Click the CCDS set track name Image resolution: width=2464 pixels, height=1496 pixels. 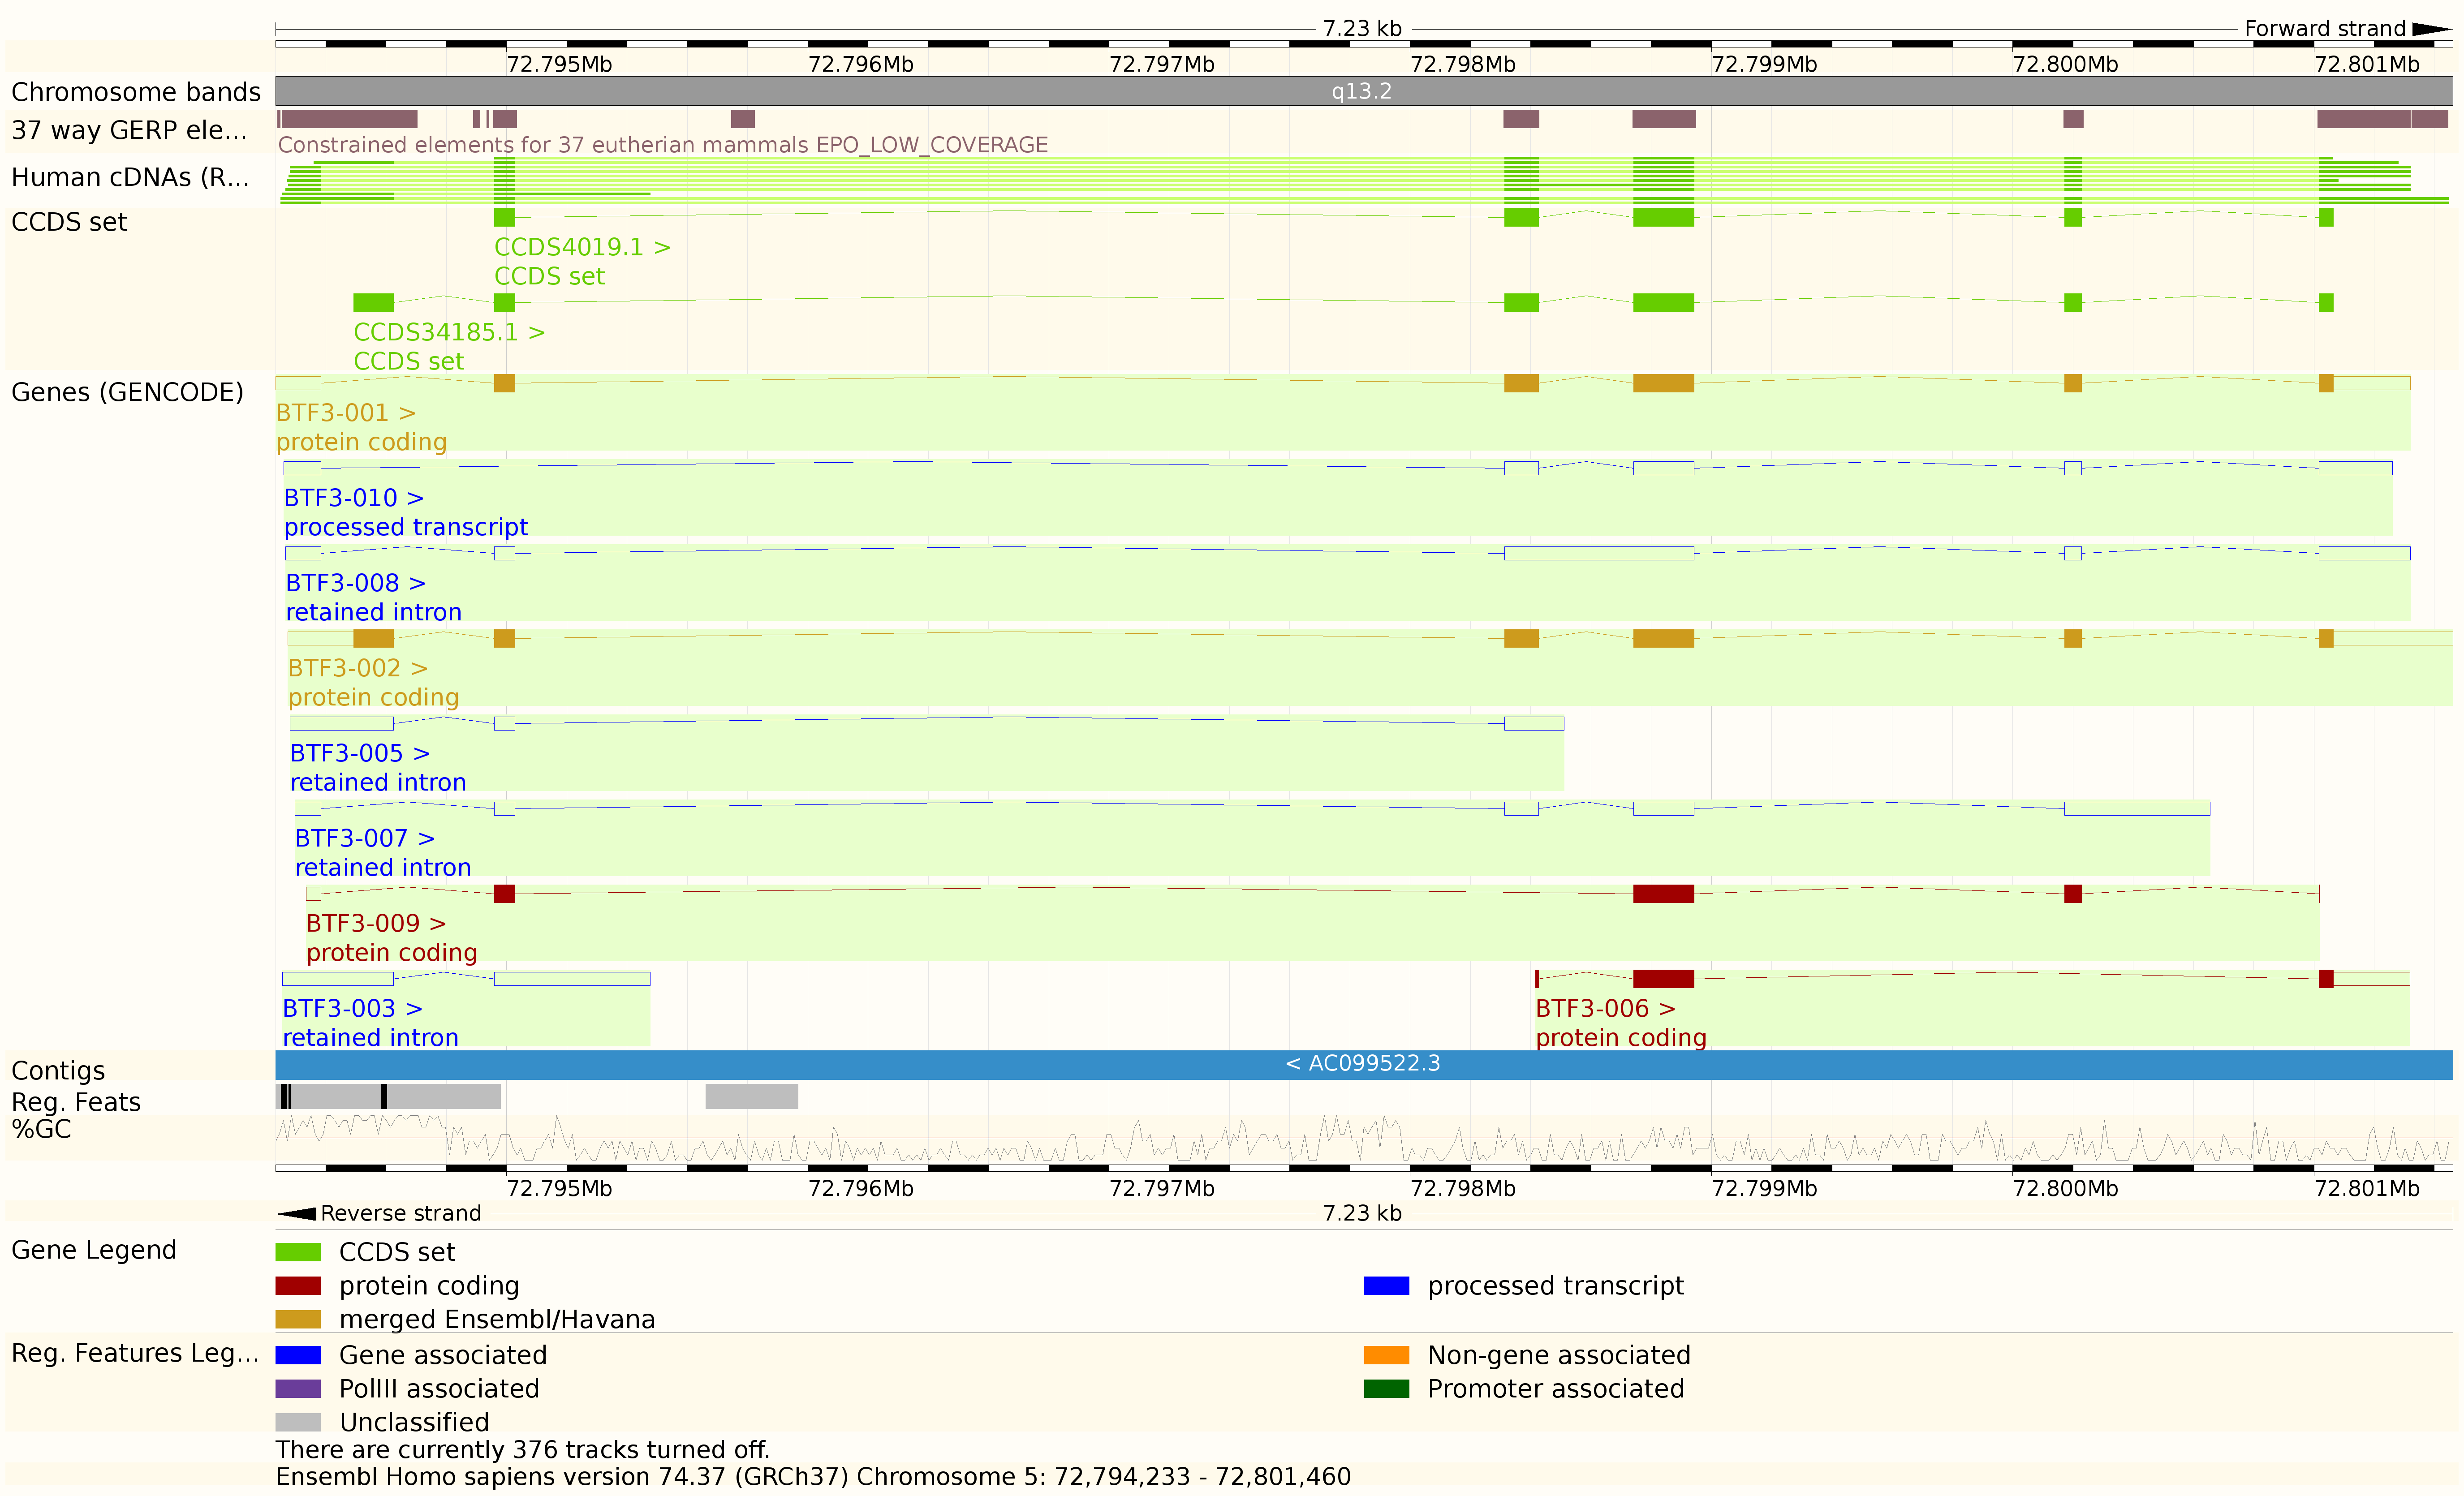click(x=69, y=222)
